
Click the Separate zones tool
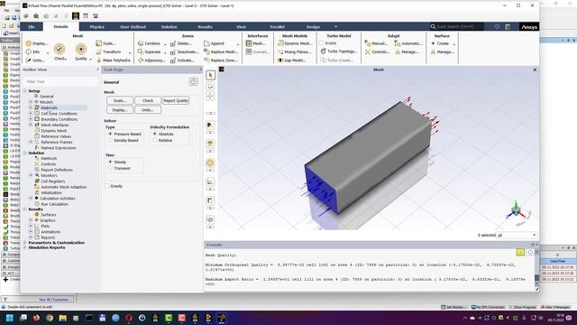point(150,52)
